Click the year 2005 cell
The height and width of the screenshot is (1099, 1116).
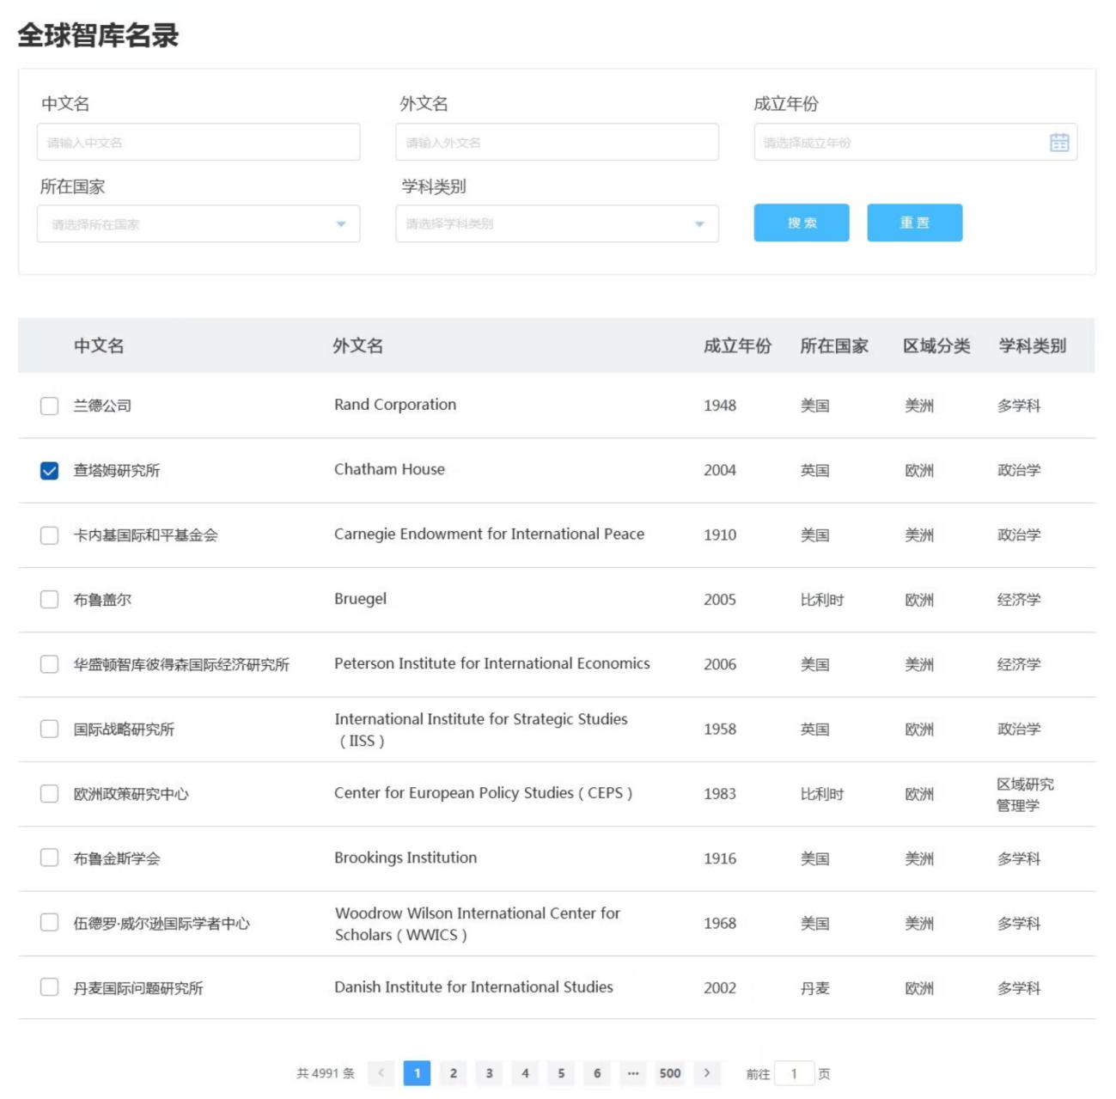pyautogui.click(x=720, y=600)
